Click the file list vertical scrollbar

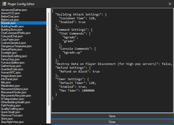[49, 58]
